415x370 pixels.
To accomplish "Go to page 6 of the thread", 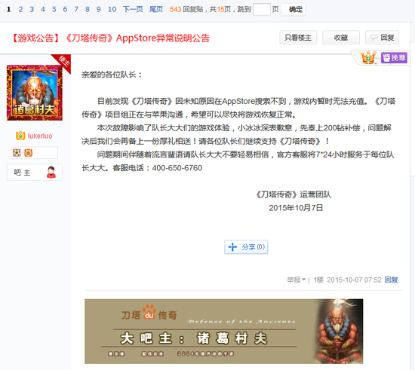I will 65,10.
